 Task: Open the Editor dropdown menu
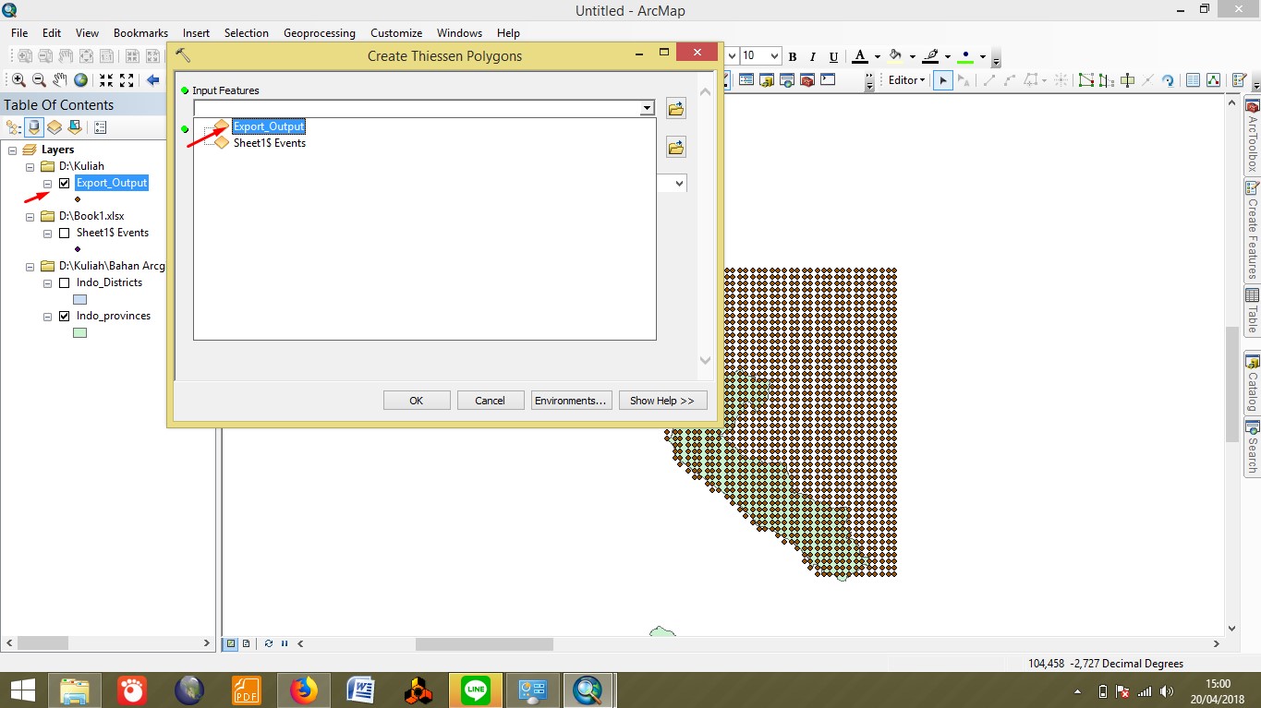tap(906, 80)
